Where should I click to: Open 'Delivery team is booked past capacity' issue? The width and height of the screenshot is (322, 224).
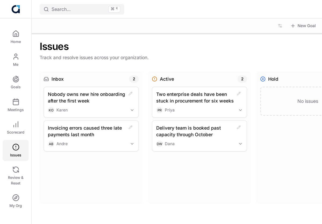point(189,131)
